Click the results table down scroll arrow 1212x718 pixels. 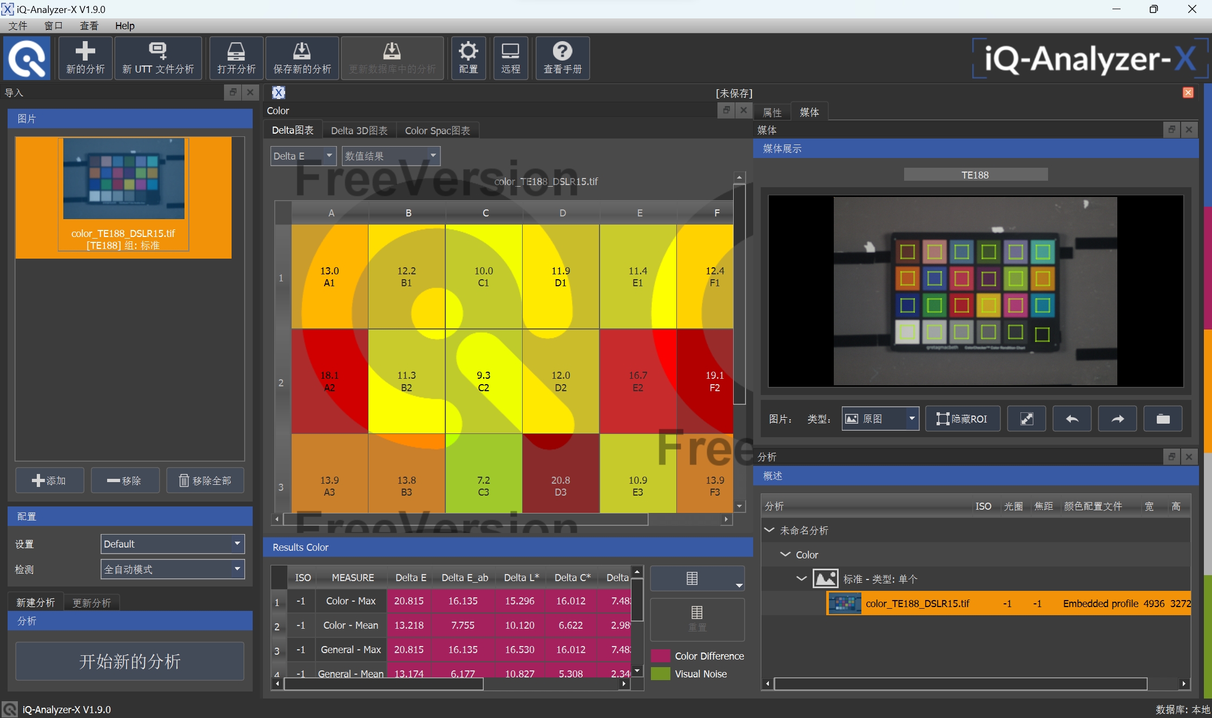pos(637,671)
